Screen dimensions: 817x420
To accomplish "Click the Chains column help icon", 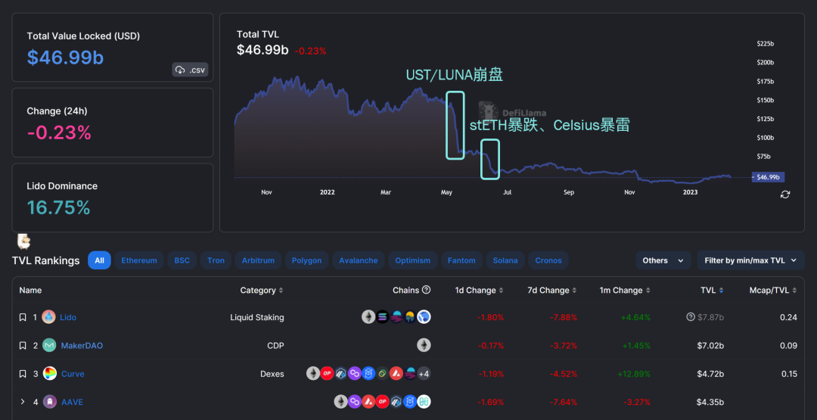I will coord(426,290).
